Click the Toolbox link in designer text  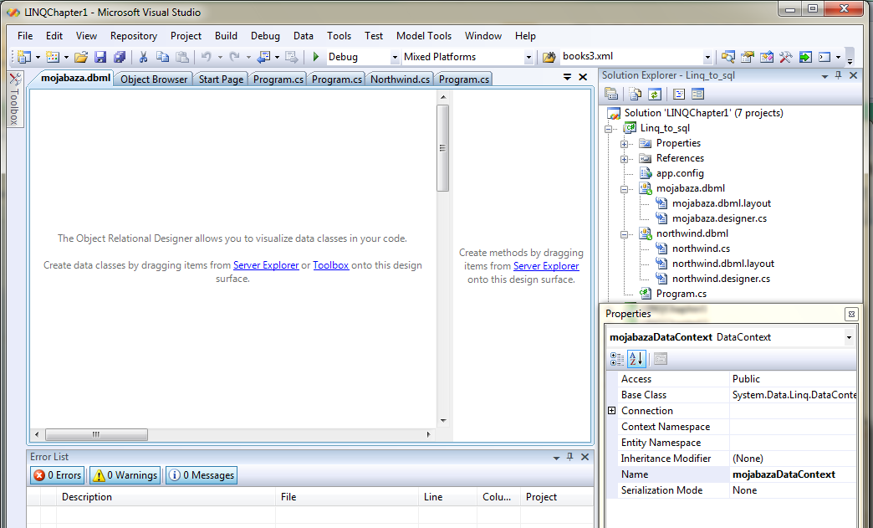(330, 265)
